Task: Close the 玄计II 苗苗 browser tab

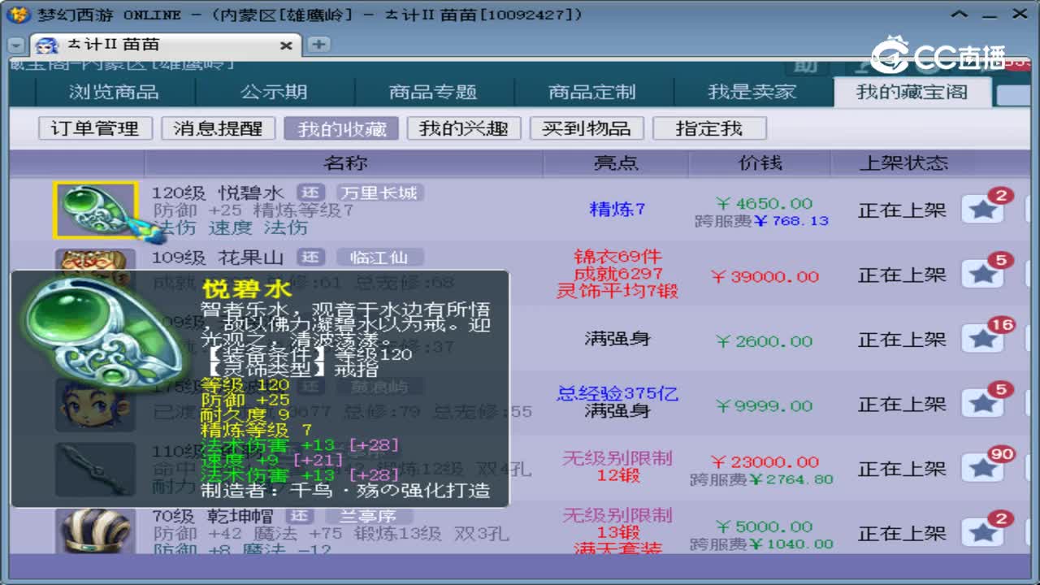Action: point(286,45)
